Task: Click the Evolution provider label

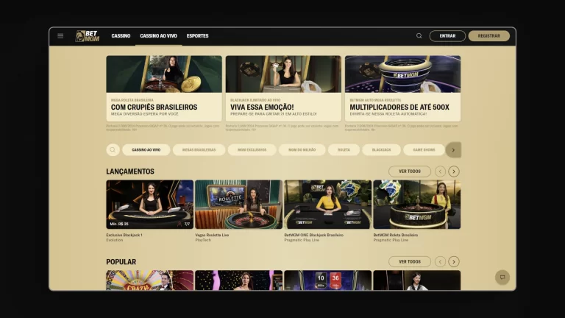Action: pyautogui.click(x=115, y=240)
